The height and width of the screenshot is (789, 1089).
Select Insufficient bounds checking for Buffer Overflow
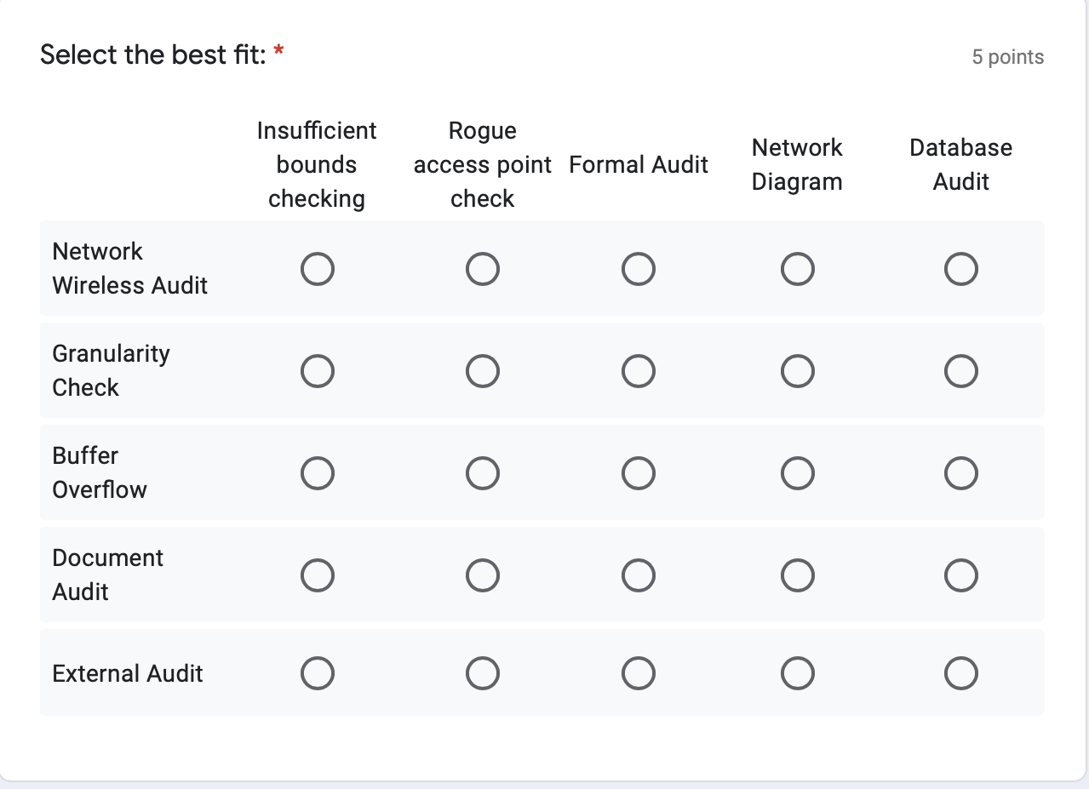[x=318, y=472]
